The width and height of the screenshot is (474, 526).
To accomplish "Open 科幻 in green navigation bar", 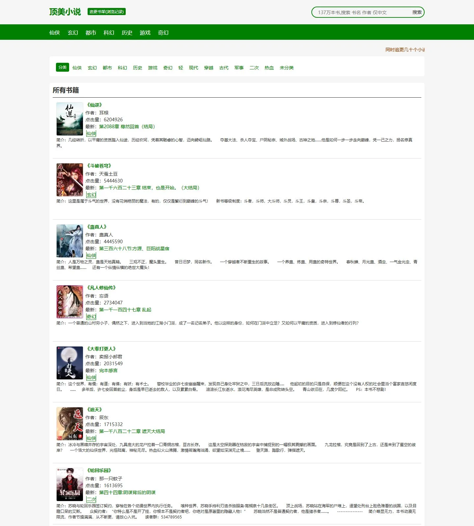I will [x=109, y=33].
